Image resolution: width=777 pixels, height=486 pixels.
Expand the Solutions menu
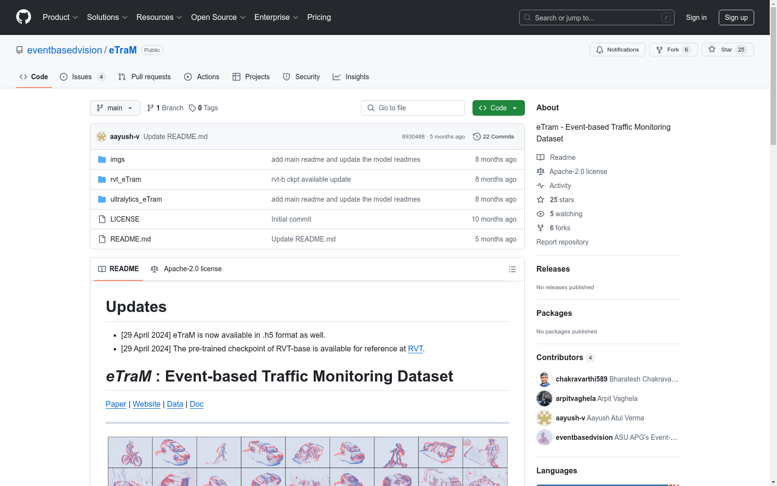pos(107,17)
